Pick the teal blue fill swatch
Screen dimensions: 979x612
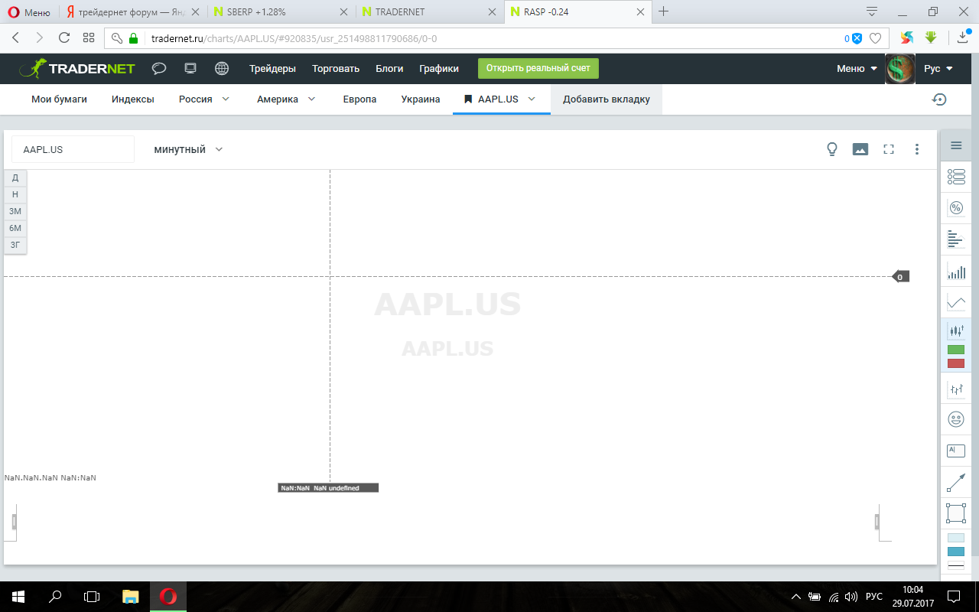click(956, 552)
